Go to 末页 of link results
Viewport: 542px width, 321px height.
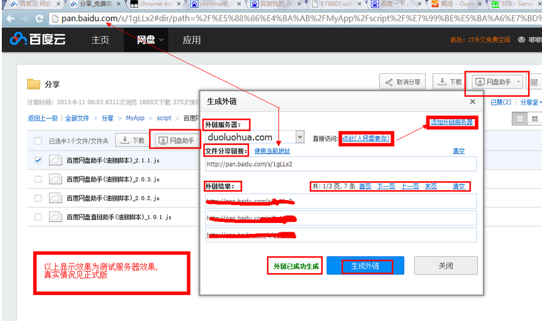431,186
